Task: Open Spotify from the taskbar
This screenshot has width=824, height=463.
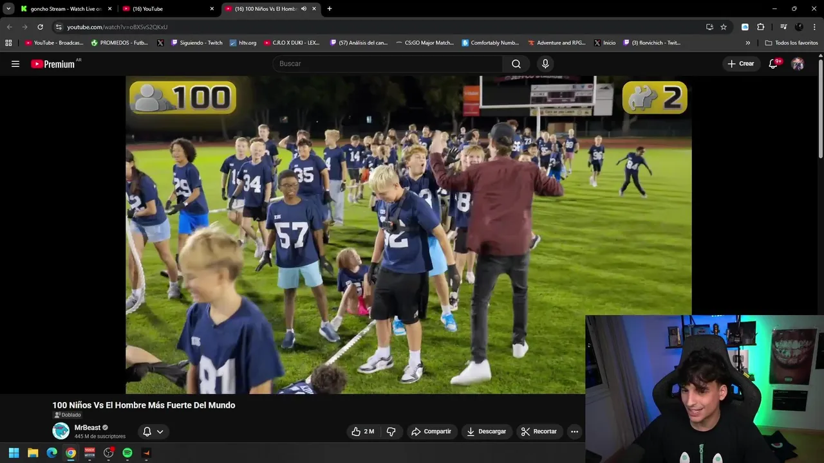Action: [127, 453]
